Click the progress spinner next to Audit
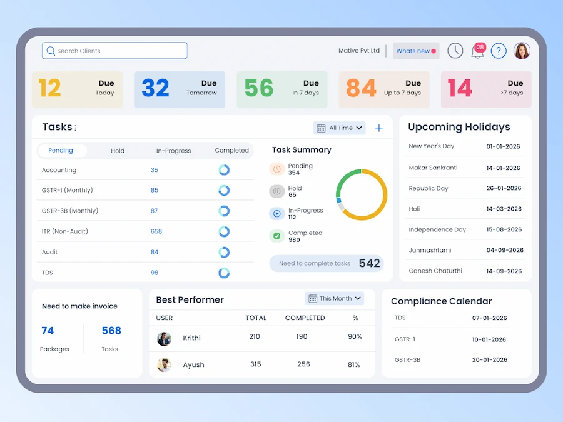 (224, 252)
